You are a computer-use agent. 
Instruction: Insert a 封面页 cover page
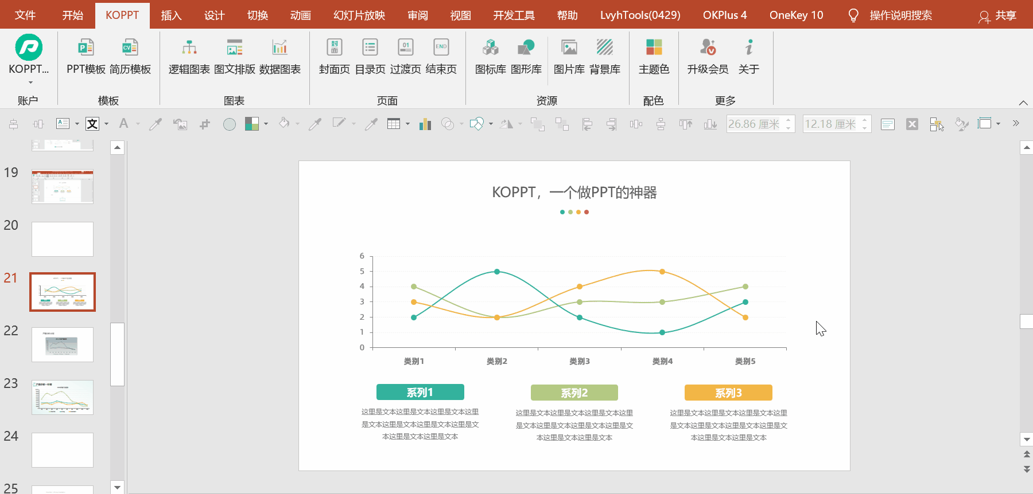click(x=335, y=57)
